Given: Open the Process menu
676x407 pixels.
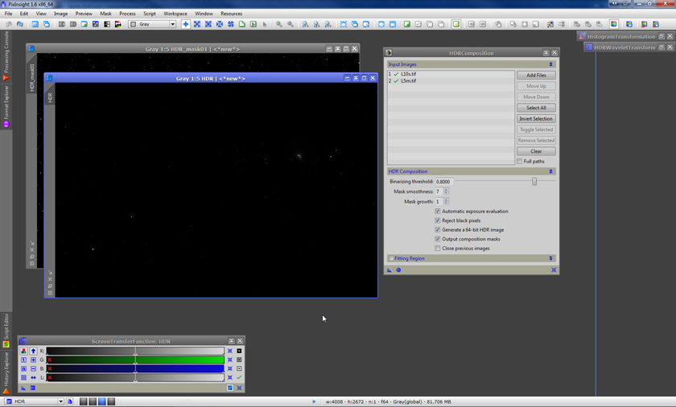Looking at the screenshot, I should point(127,14).
